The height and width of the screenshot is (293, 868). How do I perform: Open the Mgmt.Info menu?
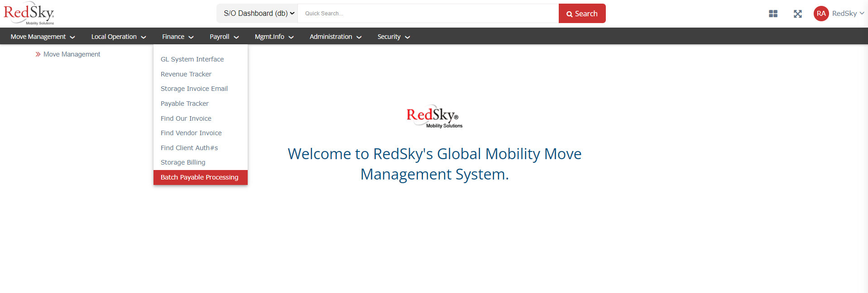coord(274,37)
